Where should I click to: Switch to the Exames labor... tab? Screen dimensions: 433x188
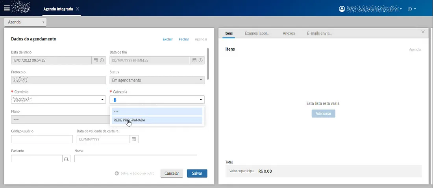click(x=257, y=33)
